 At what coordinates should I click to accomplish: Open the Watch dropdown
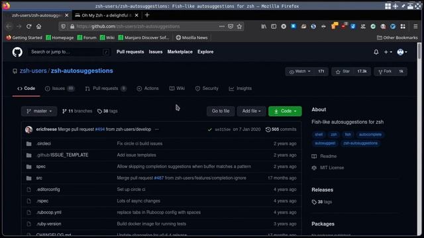tap(300, 71)
